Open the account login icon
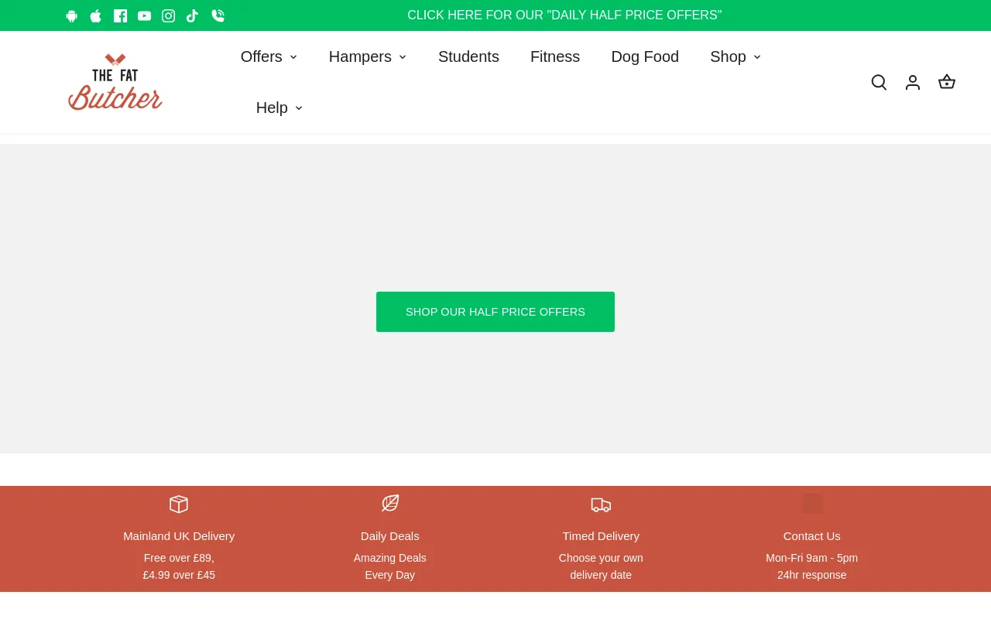 913,82
